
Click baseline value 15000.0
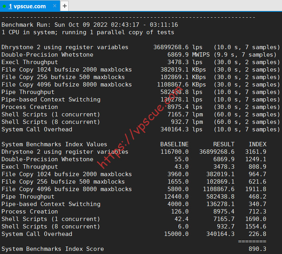click(x=176, y=234)
